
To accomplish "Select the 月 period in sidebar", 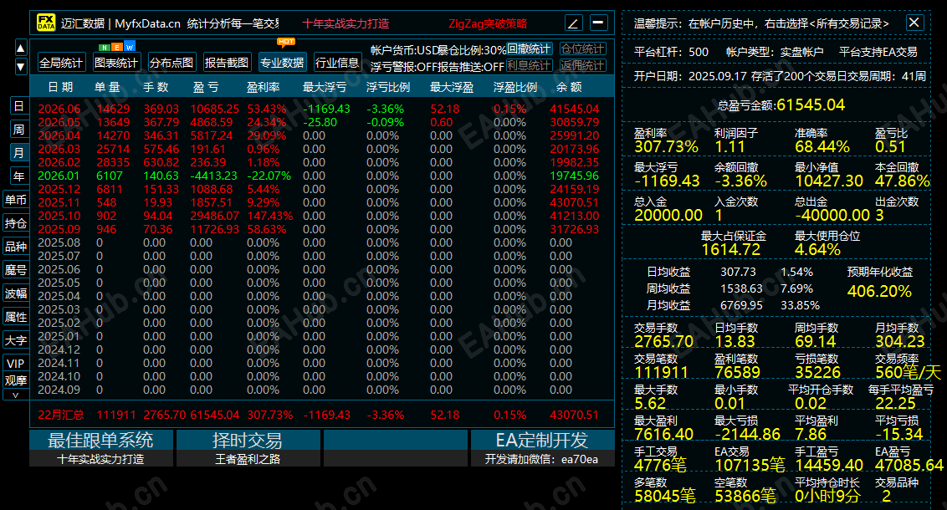I will (18, 153).
